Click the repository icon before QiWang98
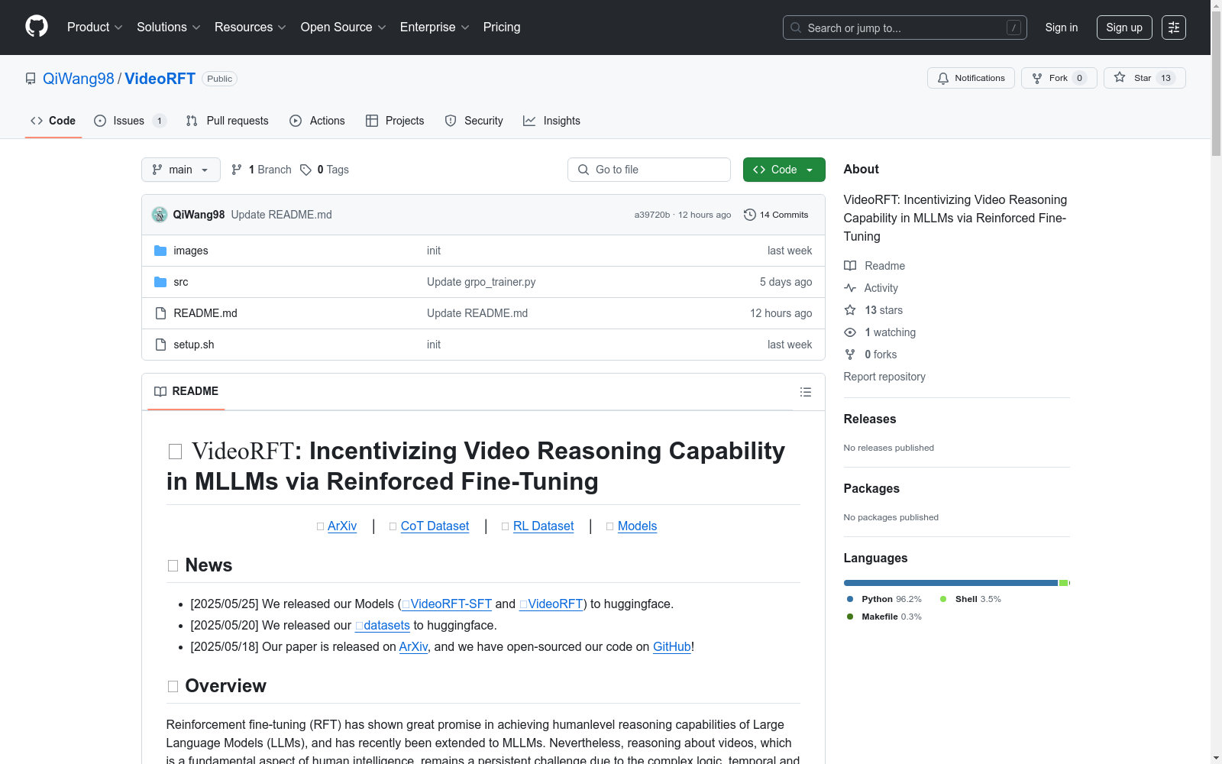 click(31, 79)
